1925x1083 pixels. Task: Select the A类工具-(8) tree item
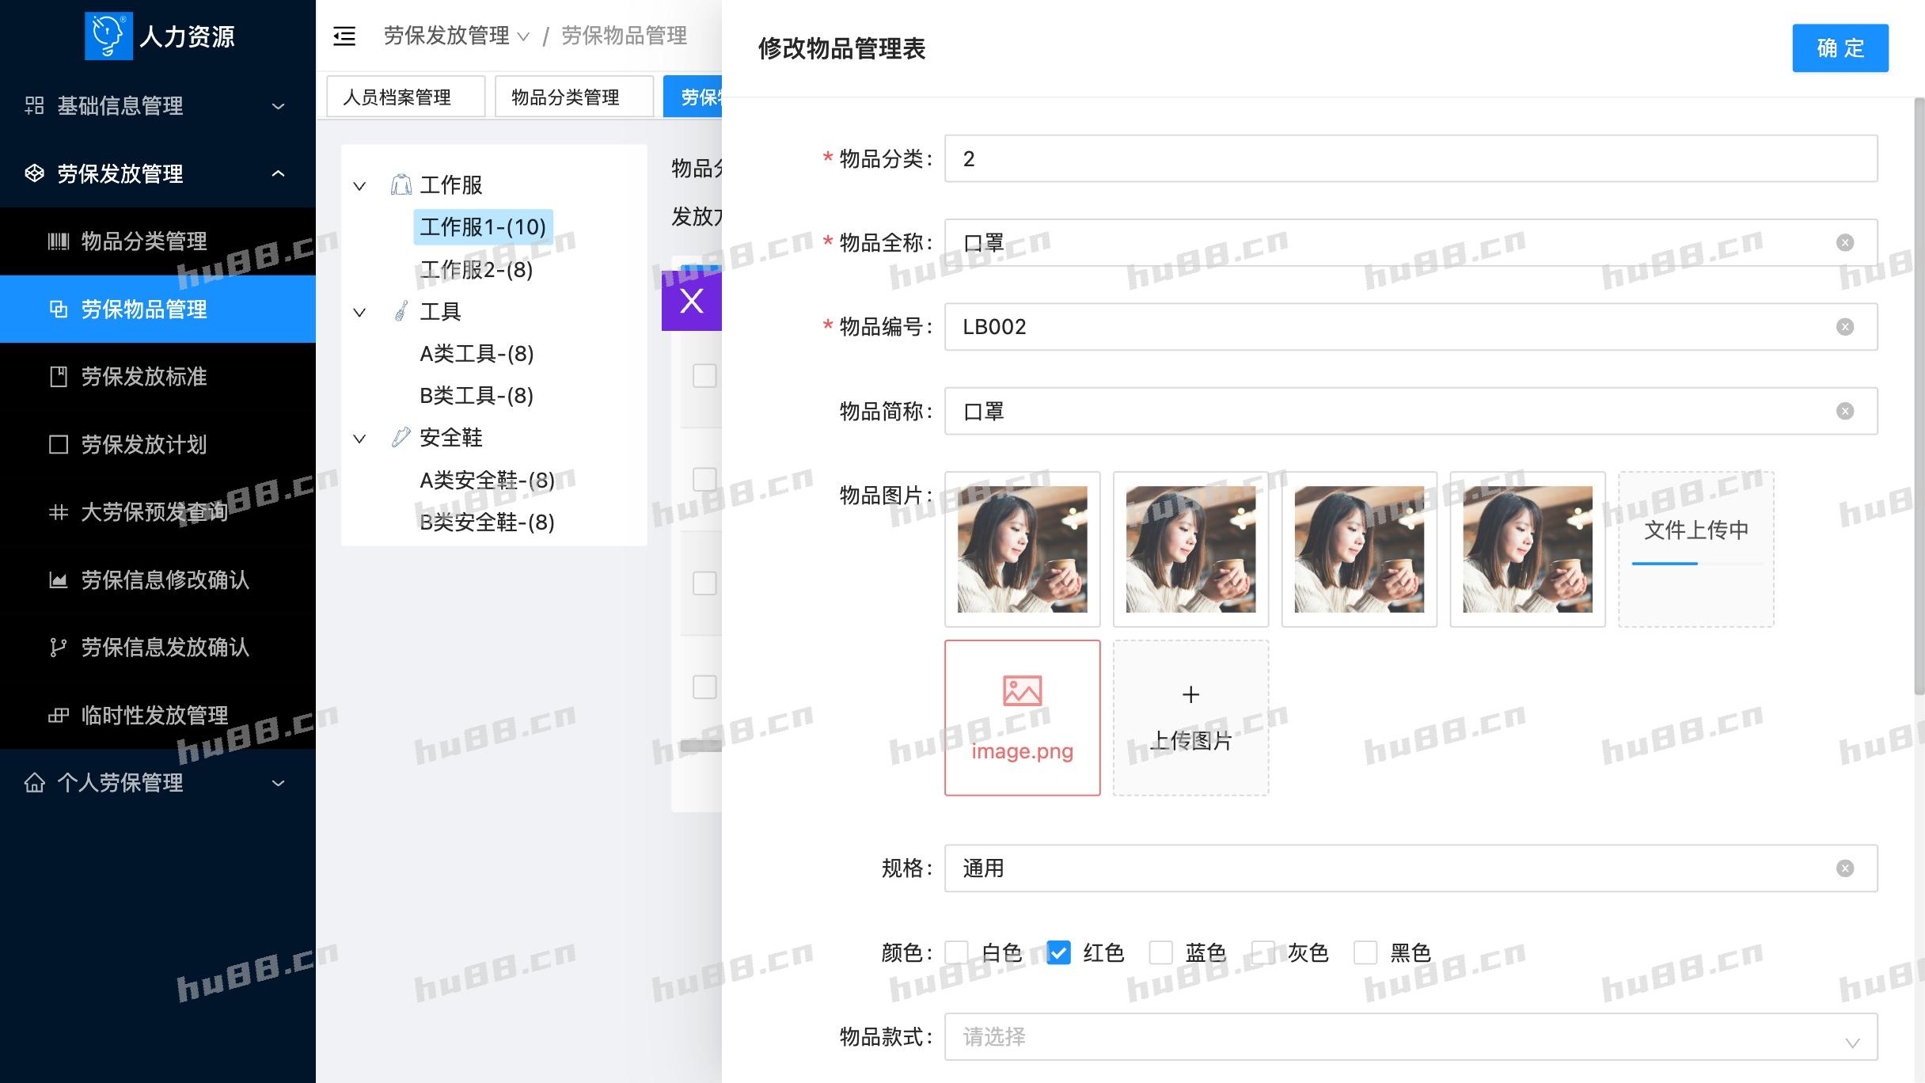pos(477,354)
